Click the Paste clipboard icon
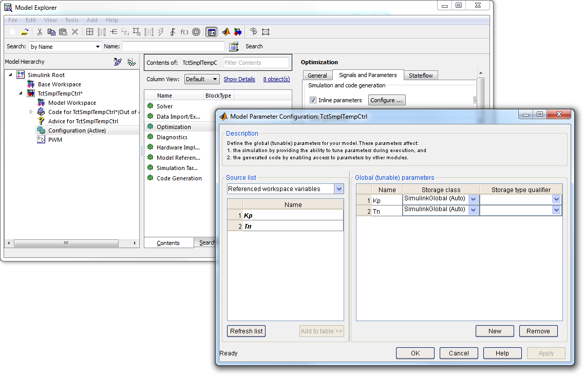This screenshot has width=584, height=375. (x=63, y=32)
